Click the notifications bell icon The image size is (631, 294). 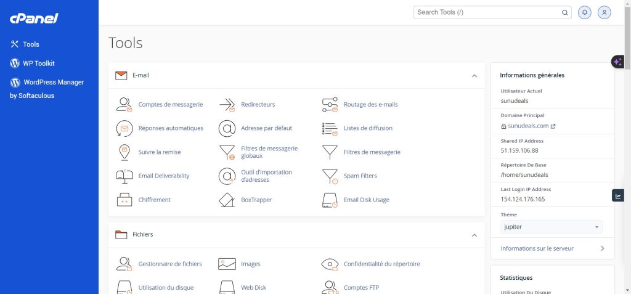tap(584, 12)
